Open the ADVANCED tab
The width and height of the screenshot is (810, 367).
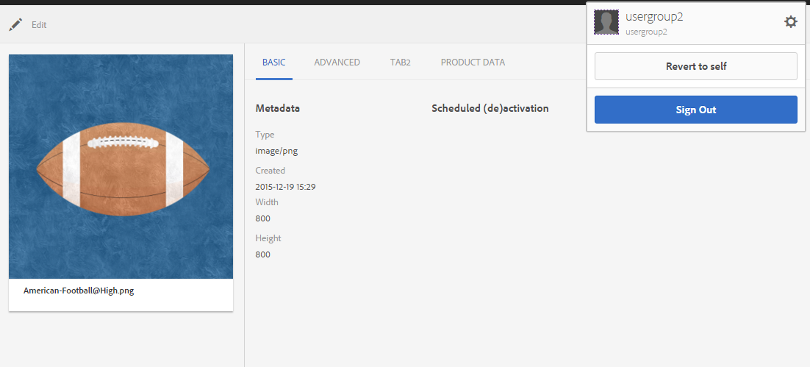point(337,63)
